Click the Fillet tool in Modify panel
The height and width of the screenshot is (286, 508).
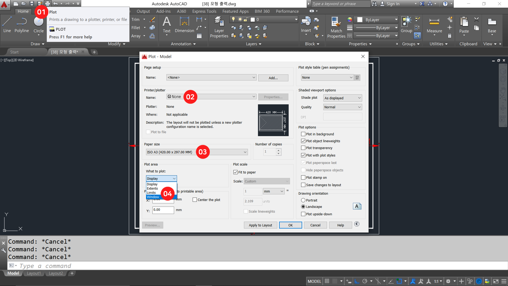[x=136, y=28]
